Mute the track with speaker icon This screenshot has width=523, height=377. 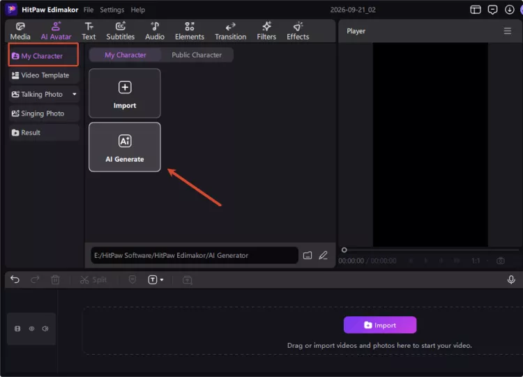coord(45,329)
